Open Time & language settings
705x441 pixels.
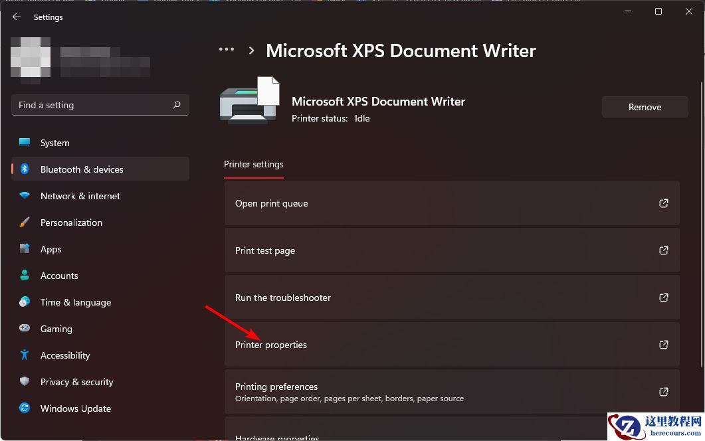(75, 302)
